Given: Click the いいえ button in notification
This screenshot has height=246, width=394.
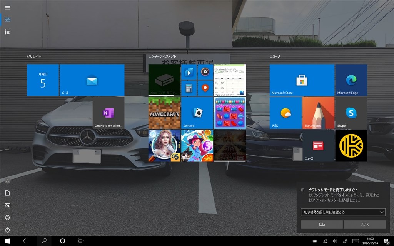Looking at the screenshot, I should 364,224.
